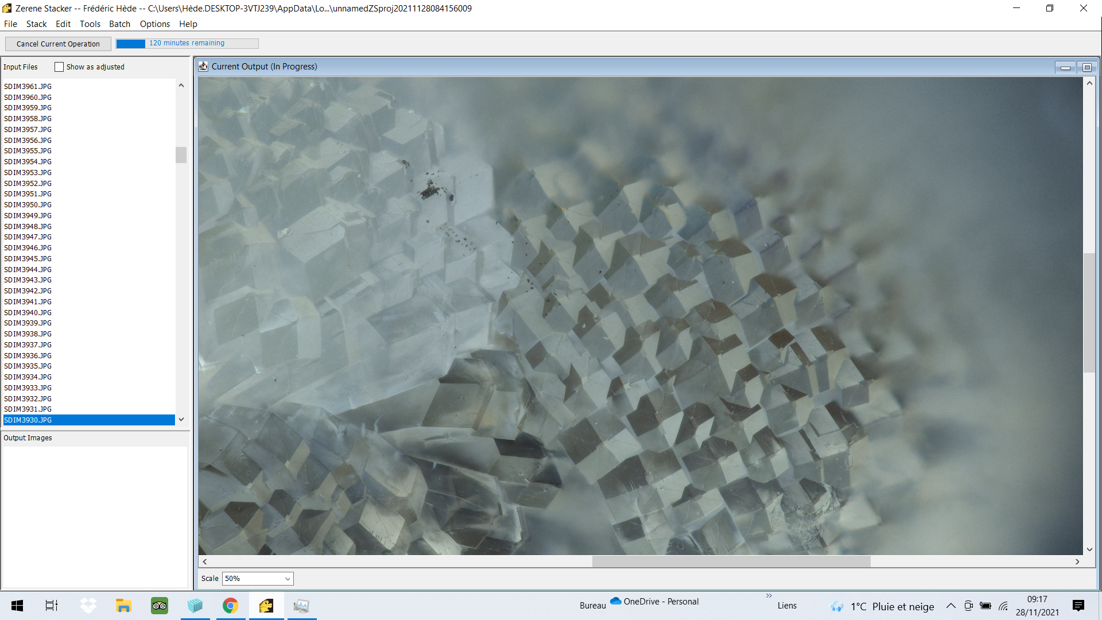1102x620 pixels.
Task: Expand hidden system tray icons chevron
Action: click(x=951, y=606)
